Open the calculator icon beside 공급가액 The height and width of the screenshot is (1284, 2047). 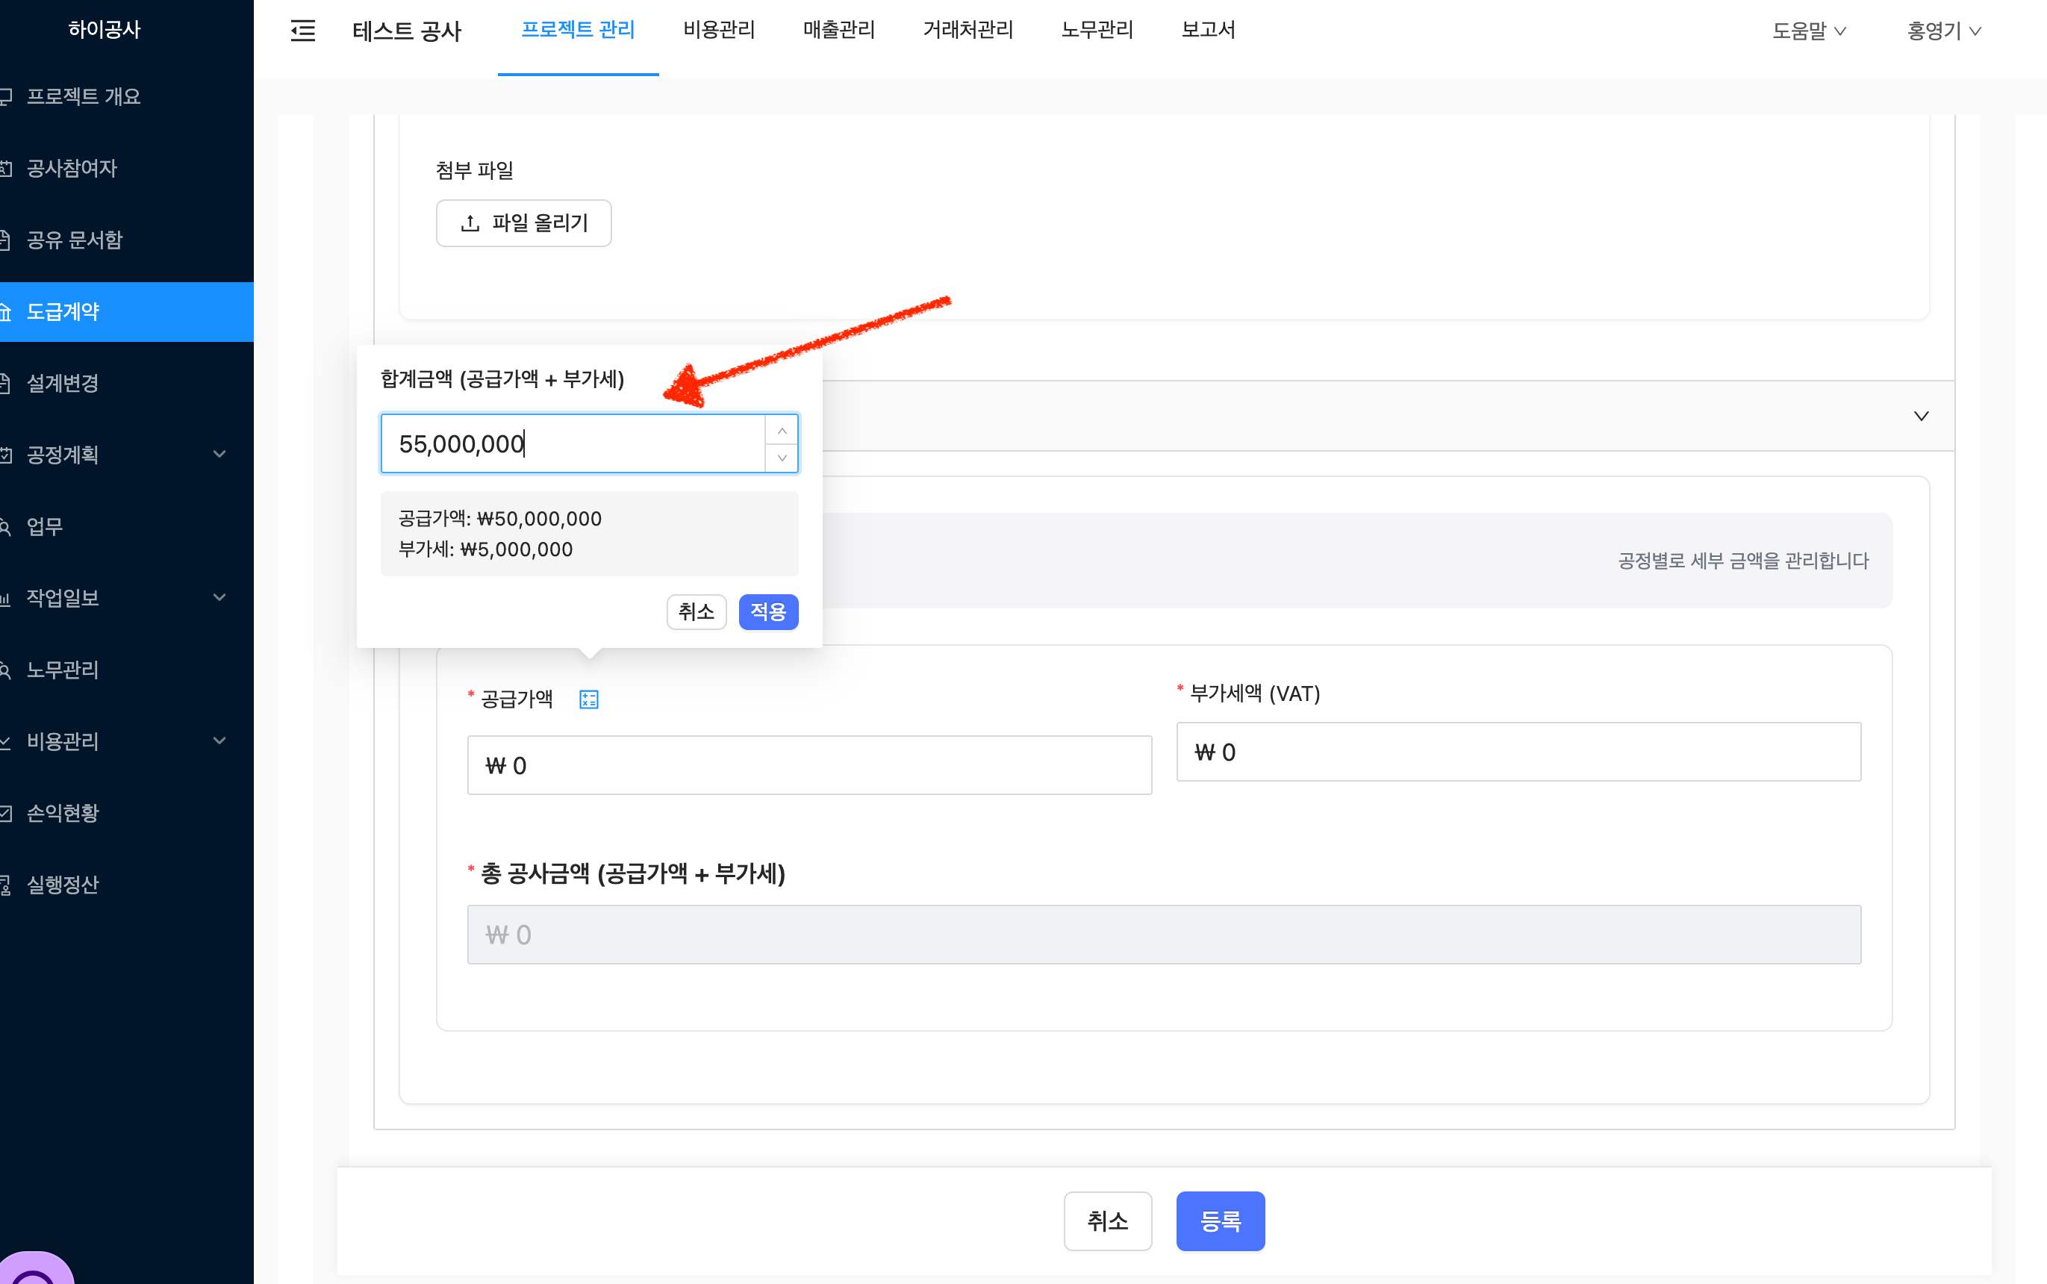pyautogui.click(x=588, y=699)
